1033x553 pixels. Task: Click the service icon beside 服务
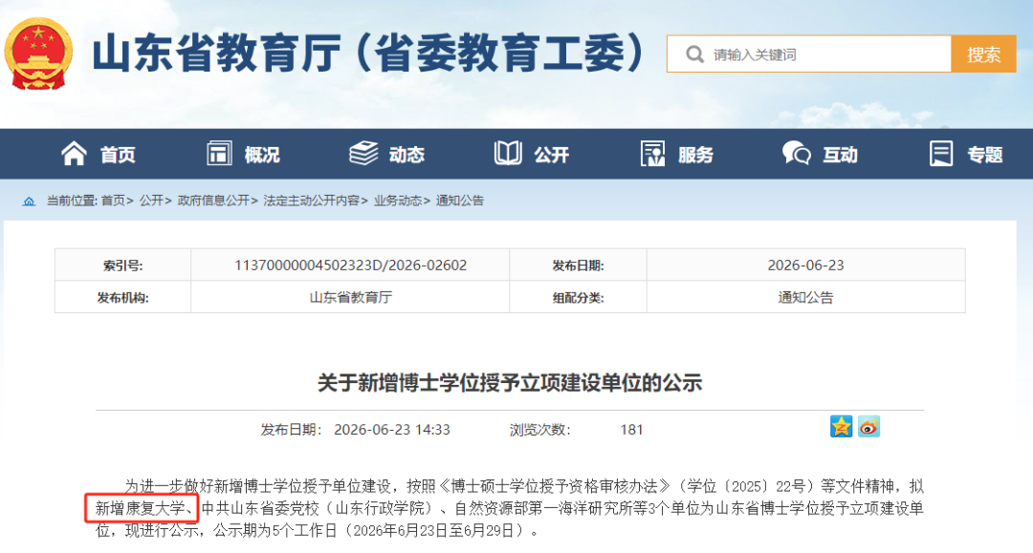(653, 154)
